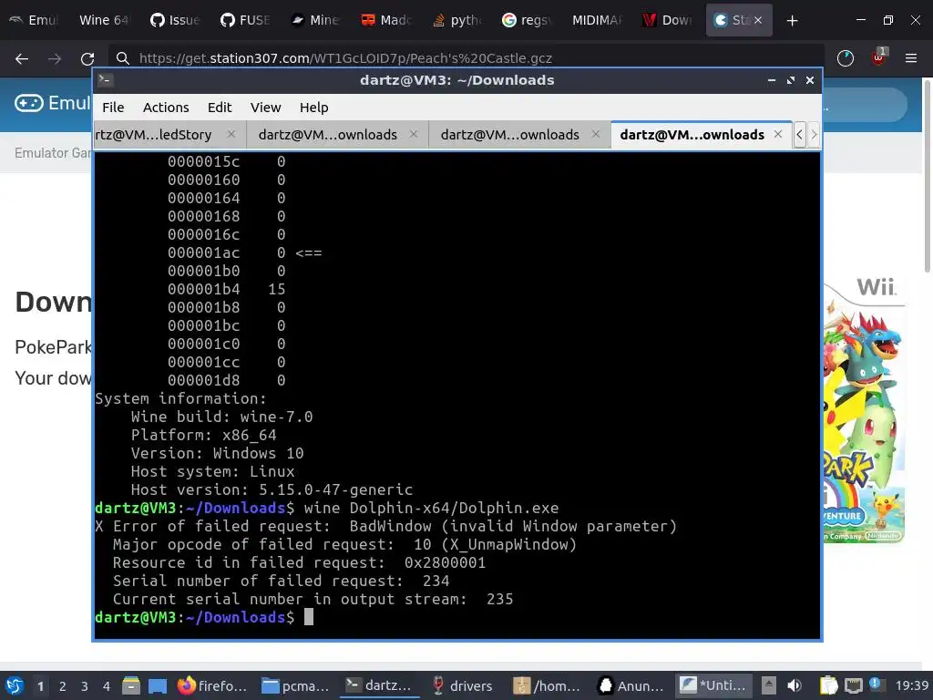This screenshot has width=933, height=700.
Task: Switch to the MIDIMAP browser tab
Action: 597,20
